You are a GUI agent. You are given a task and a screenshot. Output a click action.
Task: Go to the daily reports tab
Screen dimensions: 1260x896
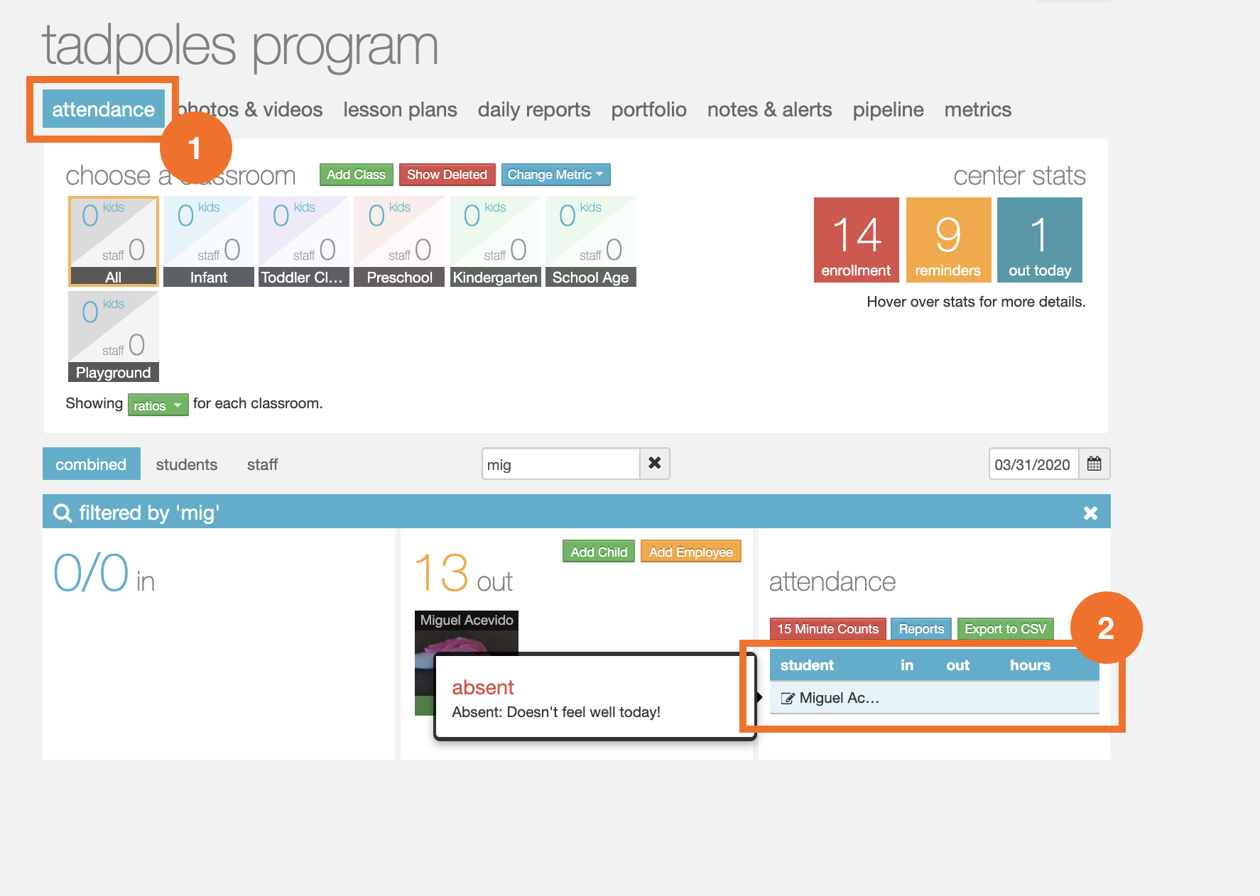pyautogui.click(x=533, y=109)
